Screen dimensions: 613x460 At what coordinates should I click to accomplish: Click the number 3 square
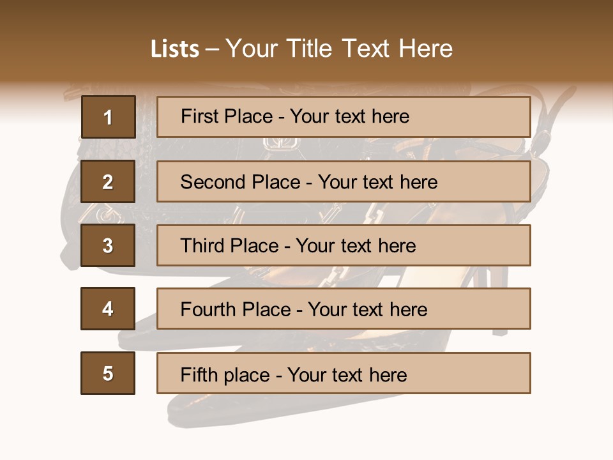[x=108, y=245]
